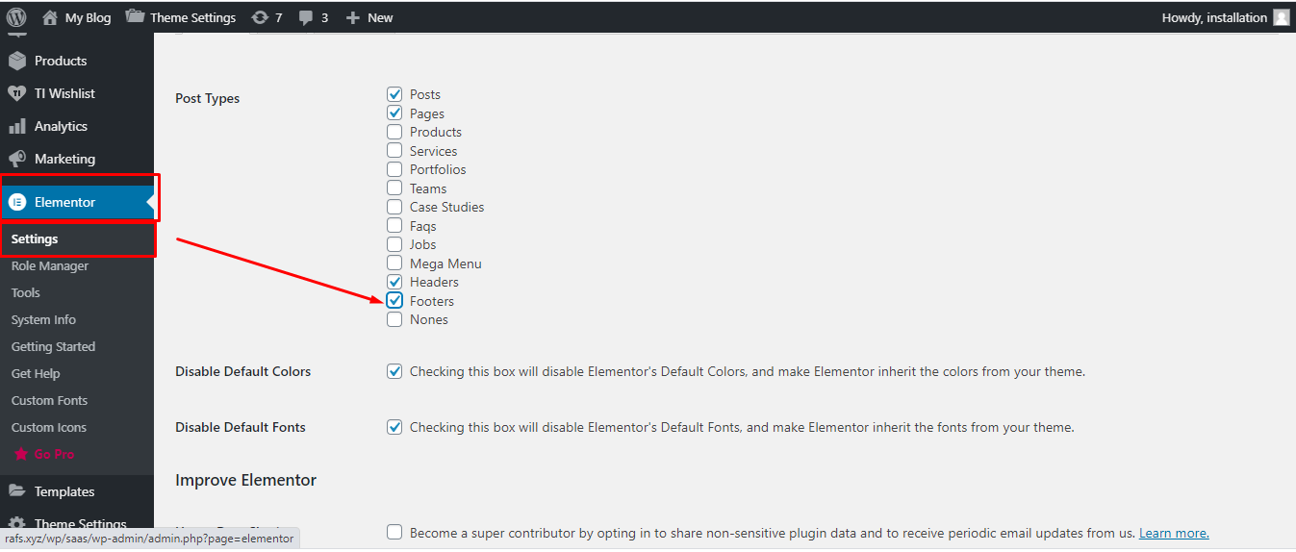Click the Analytics bar chart icon
The image size is (1296, 552).
click(x=17, y=126)
